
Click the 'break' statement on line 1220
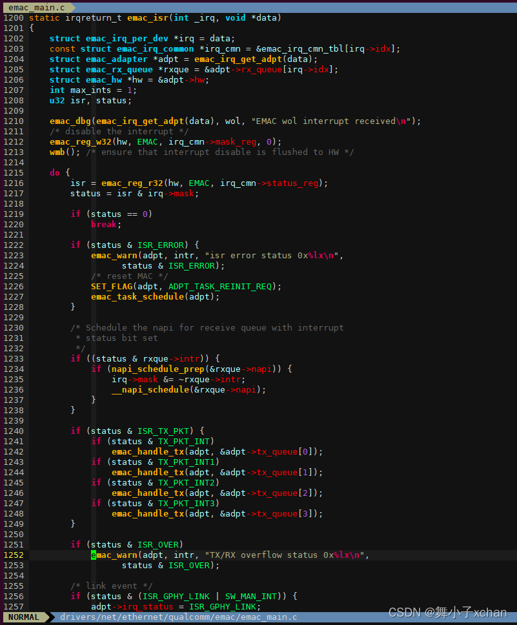click(x=104, y=225)
